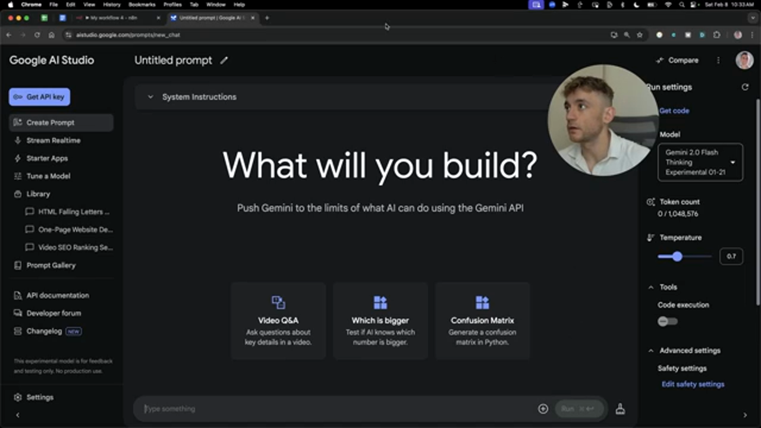Open the user account avatar
The height and width of the screenshot is (428, 761).
click(x=744, y=60)
